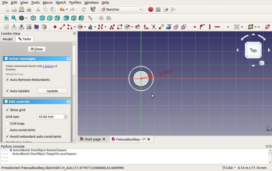Viewport: 272px width, 171px height.
Task: Select the Create B-spline tool
Action: tap(100, 27)
